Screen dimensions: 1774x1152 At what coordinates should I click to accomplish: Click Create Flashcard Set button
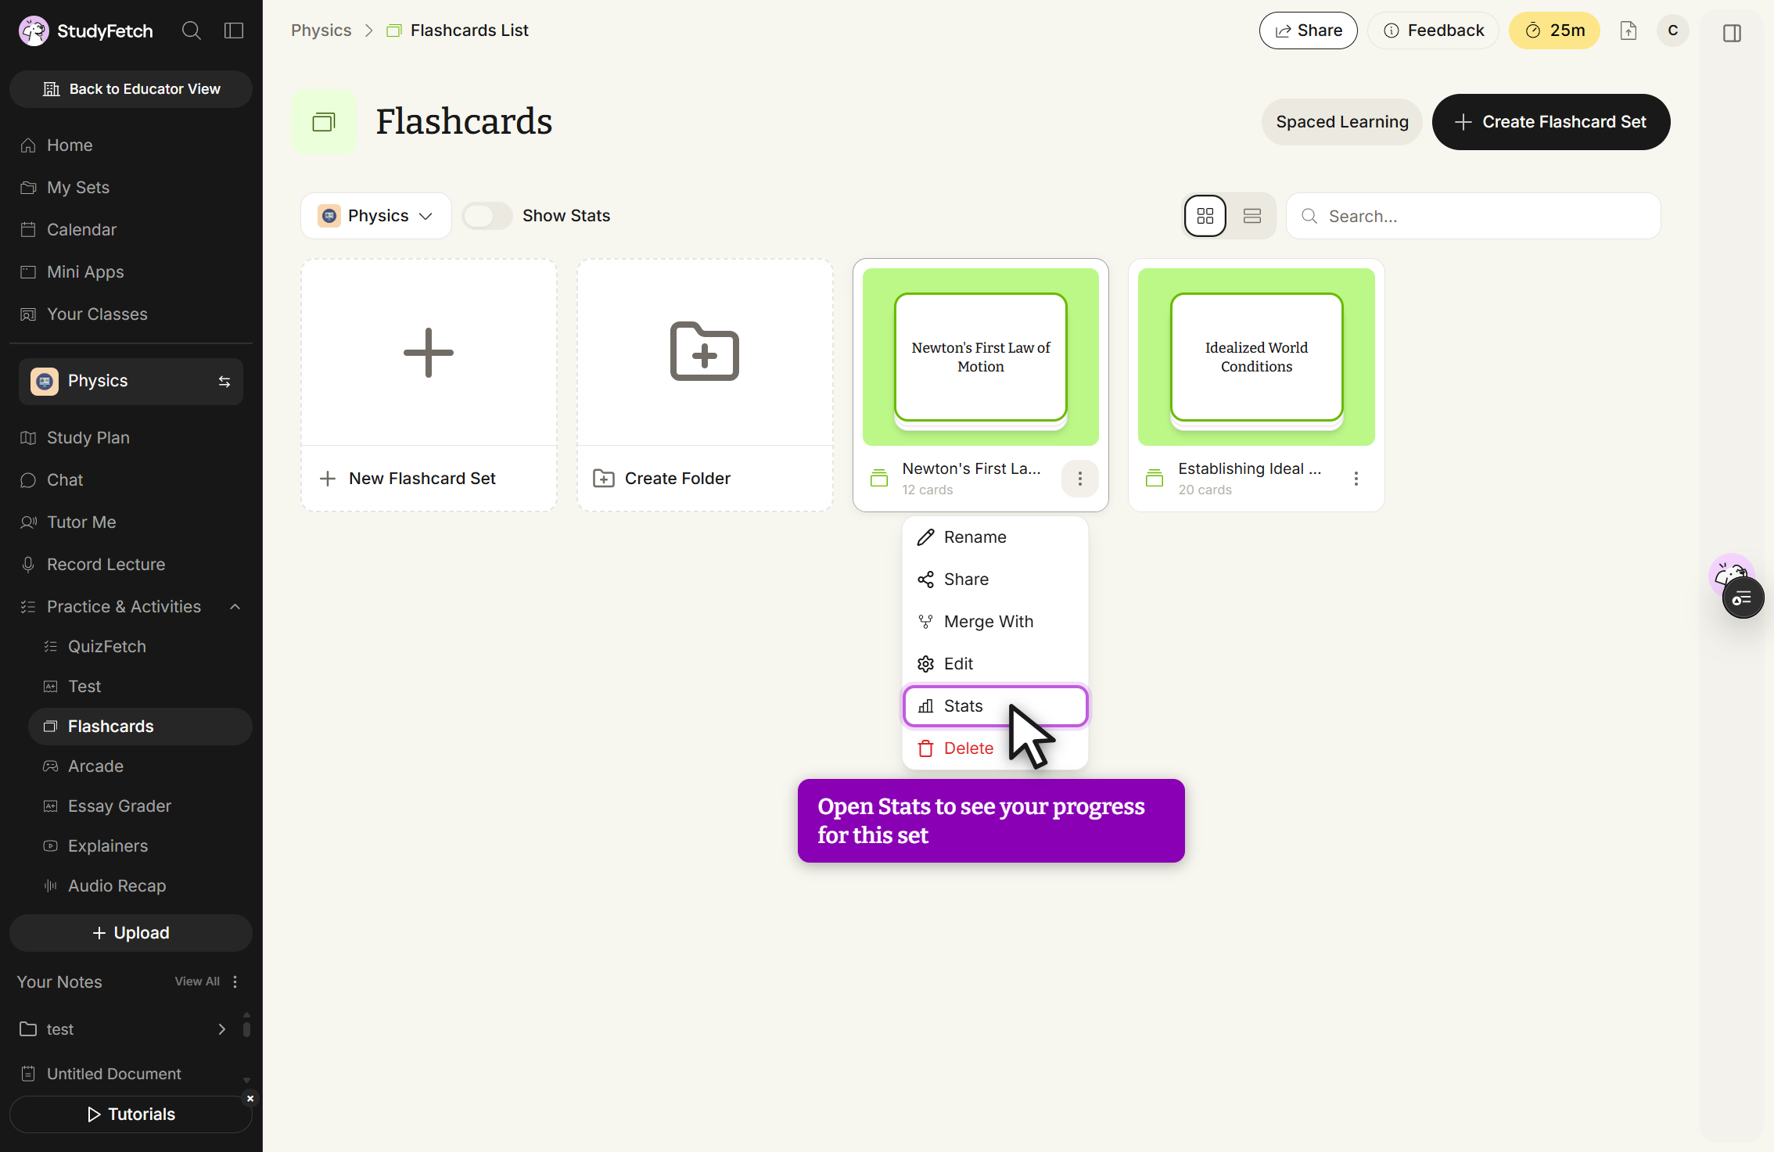pyautogui.click(x=1551, y=122)
